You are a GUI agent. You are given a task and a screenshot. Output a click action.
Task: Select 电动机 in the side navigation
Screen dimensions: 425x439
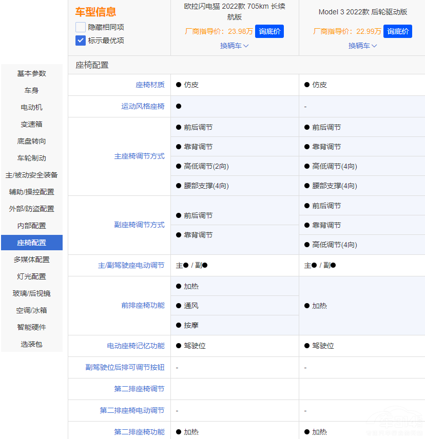coord(32,107)
